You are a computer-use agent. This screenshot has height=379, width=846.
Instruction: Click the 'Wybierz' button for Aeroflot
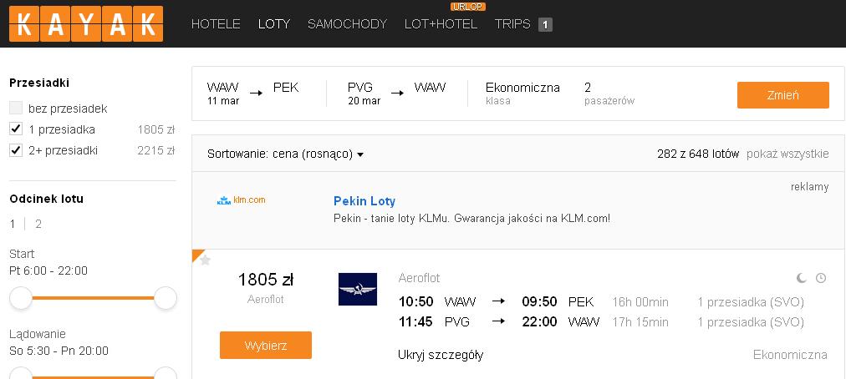click(x=266, y=345)
